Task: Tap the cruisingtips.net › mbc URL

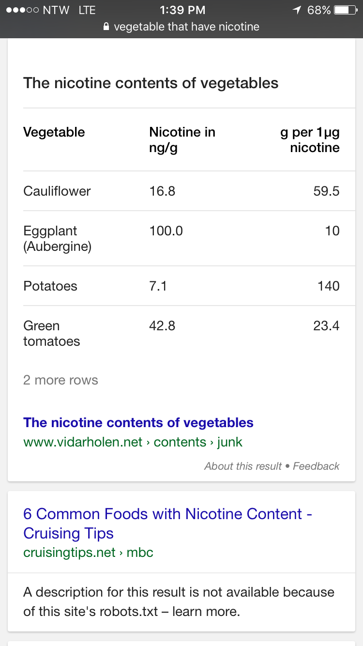Action: pyautogui.click(x=88, y=553)
